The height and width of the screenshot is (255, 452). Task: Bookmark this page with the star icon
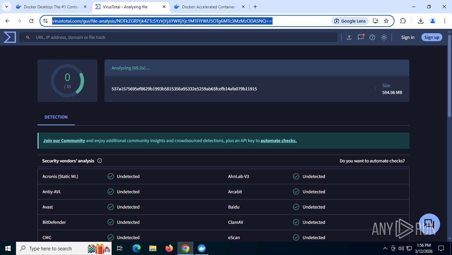coord(386,21)
